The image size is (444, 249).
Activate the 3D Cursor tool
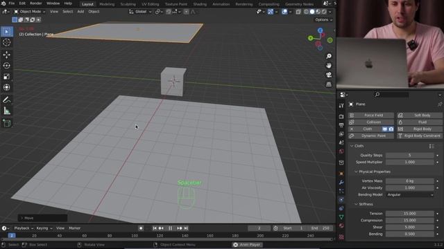pyautogui.click(x=7, y=43)
